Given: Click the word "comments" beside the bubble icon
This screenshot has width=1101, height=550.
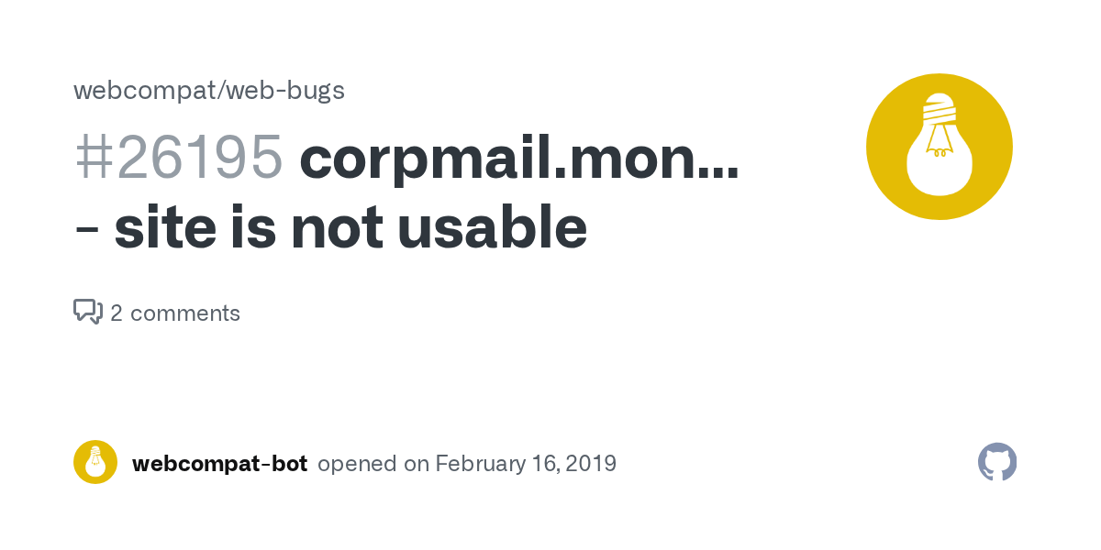Looking at the screenshot, I should [x=185, y=313].
